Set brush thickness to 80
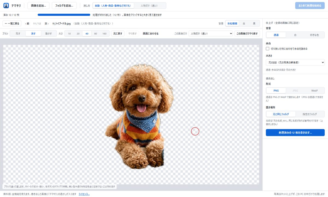328x197 pixels. click(x=95, y=34)
